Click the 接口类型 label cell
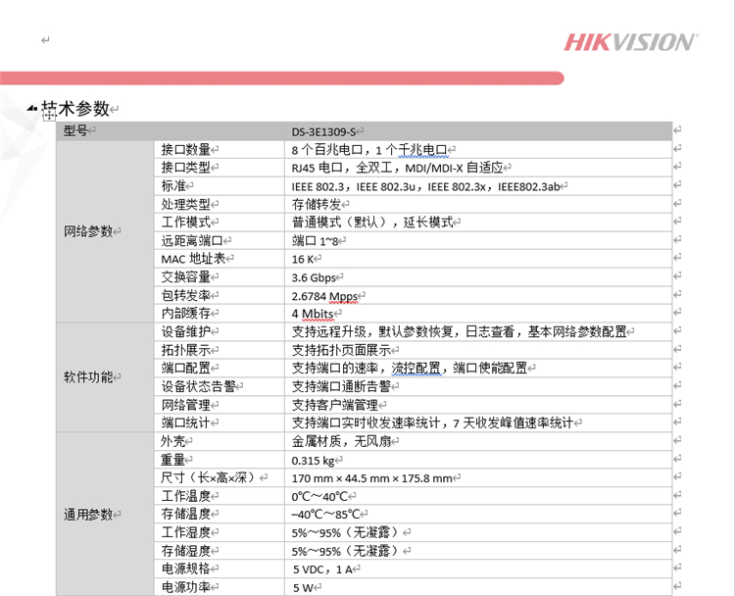 219,168
